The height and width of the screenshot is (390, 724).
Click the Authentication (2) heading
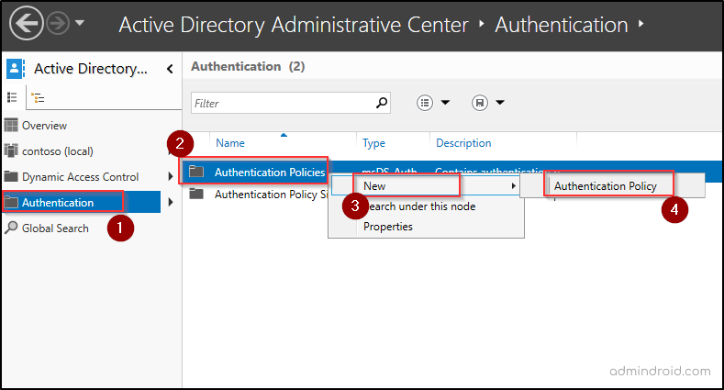[248, 66]
